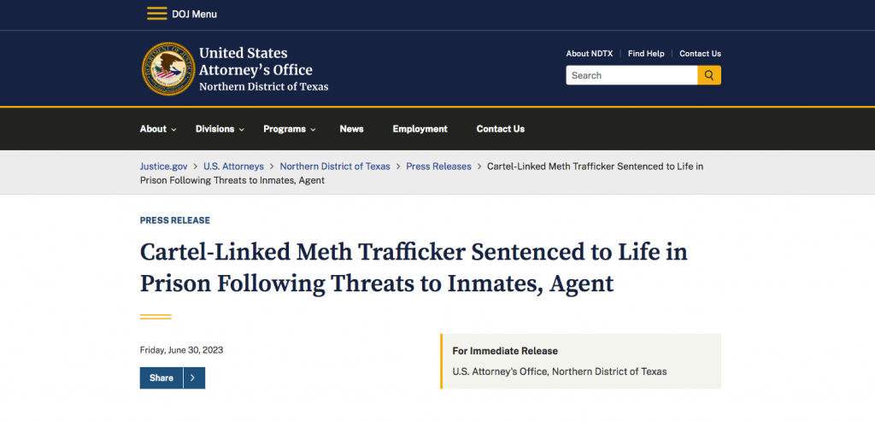
Task: Go to Press Releases breadcrumb link
Action: click(438, 167)
